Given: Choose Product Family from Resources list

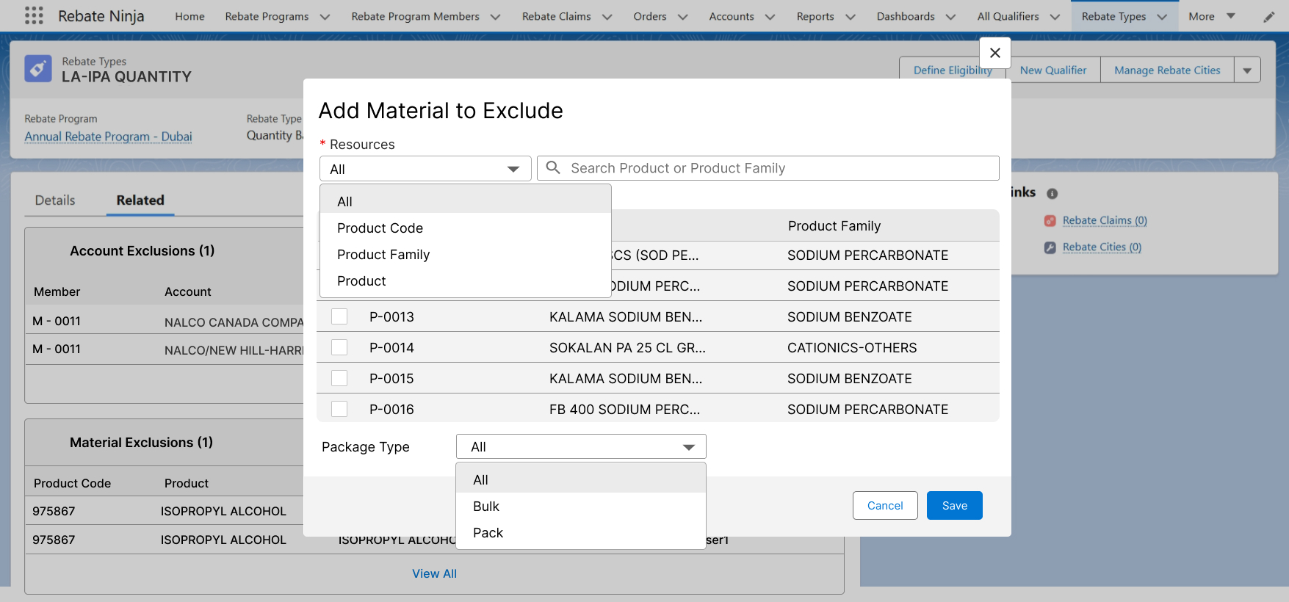Looking at the screenshot, I should tap(383, 255).
